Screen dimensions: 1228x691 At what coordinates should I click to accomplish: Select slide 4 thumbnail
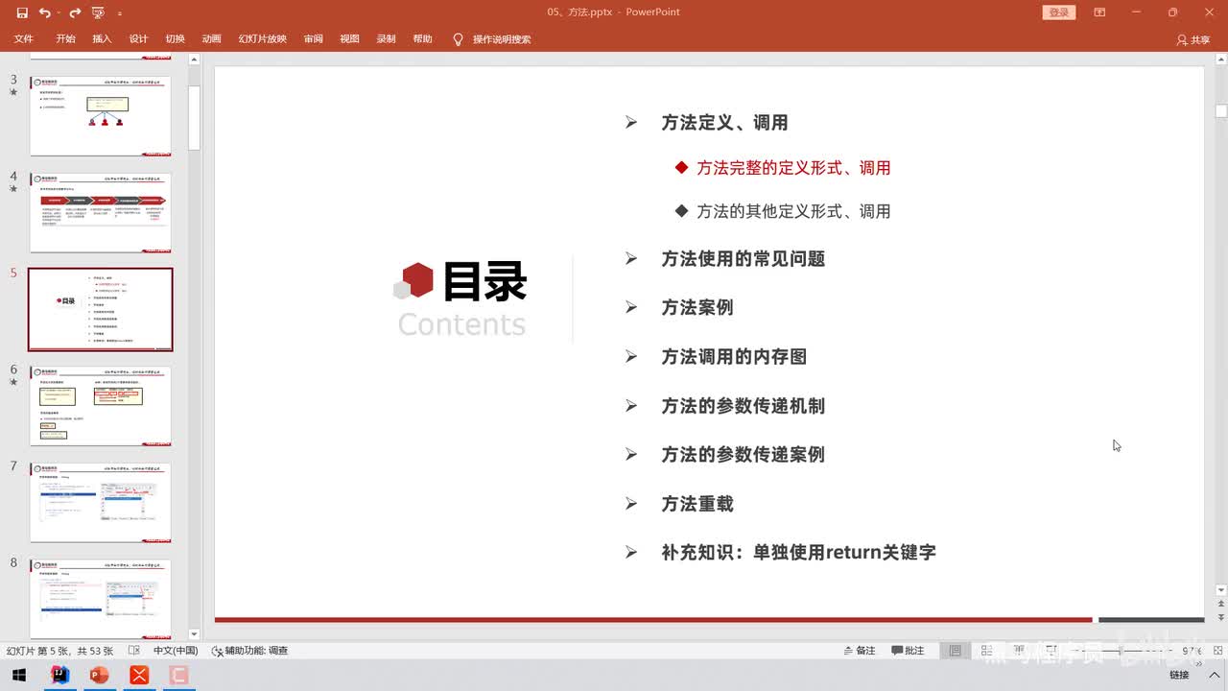point(101,213)
